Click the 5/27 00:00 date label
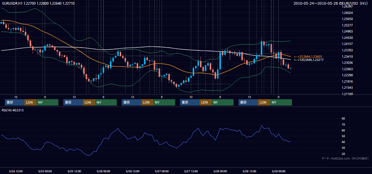 click(x=162, y=171)
